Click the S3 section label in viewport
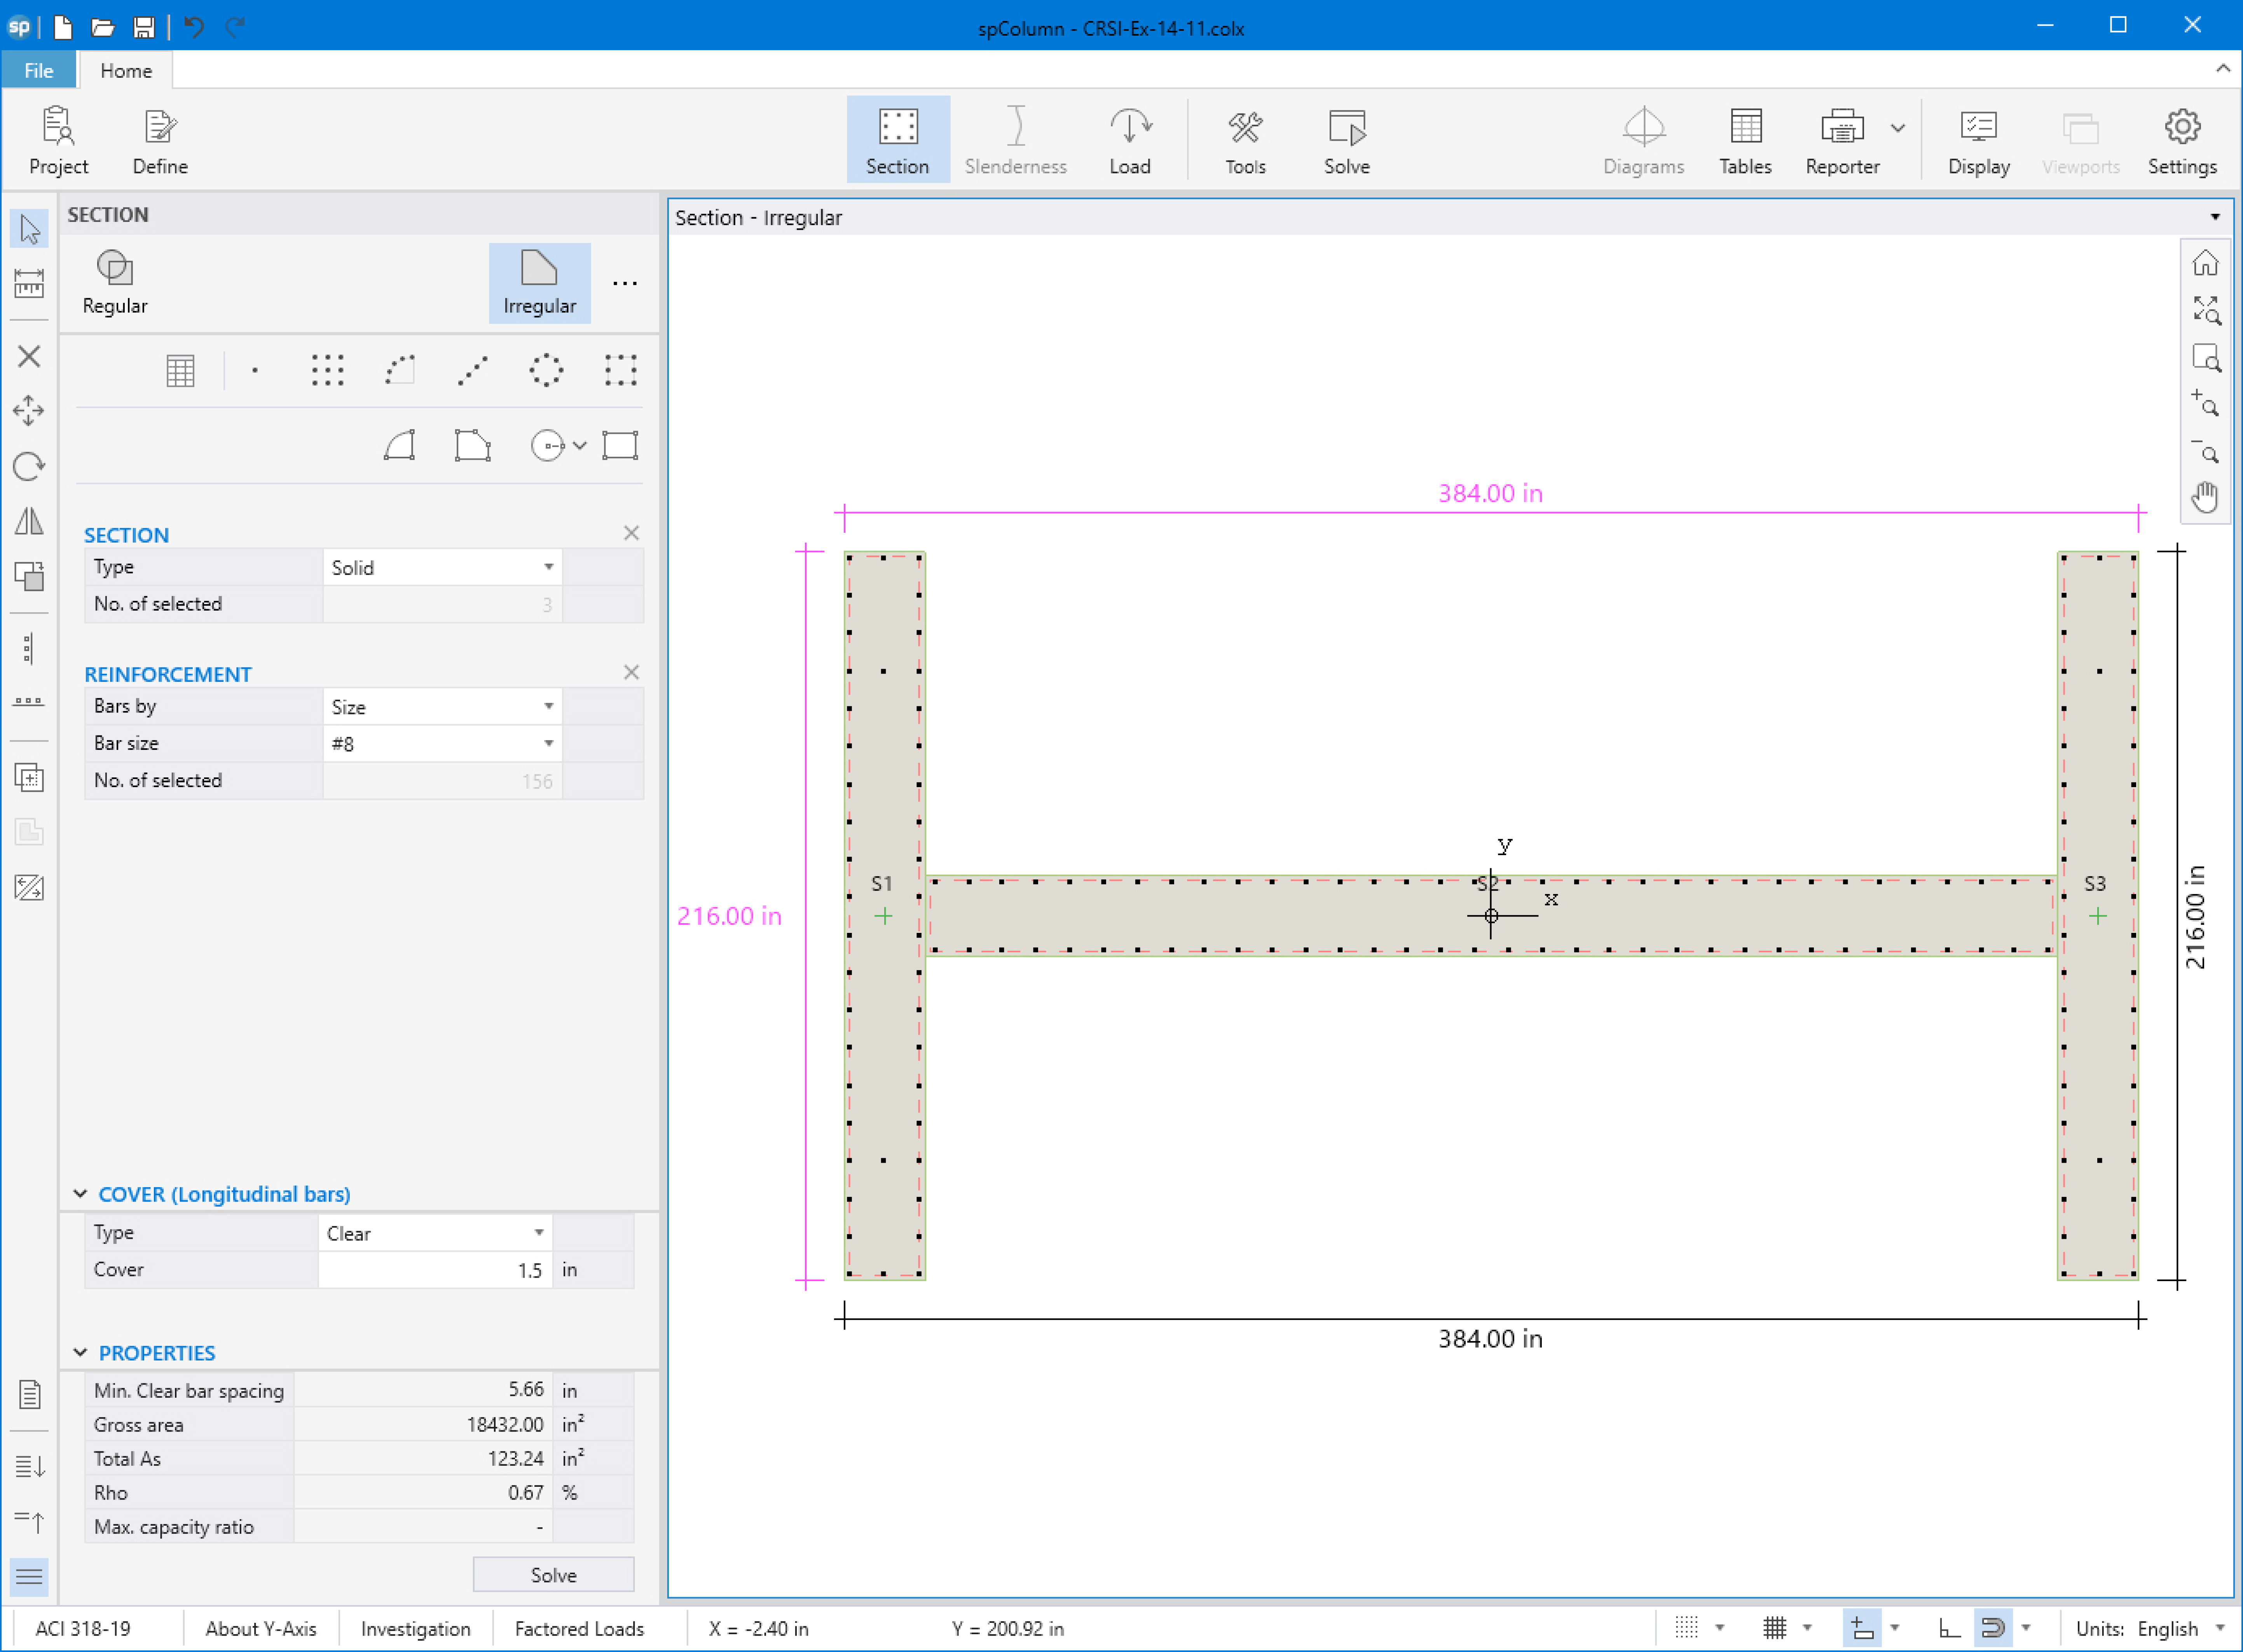The image size is (2243, 1652). tap(2094, 884)
